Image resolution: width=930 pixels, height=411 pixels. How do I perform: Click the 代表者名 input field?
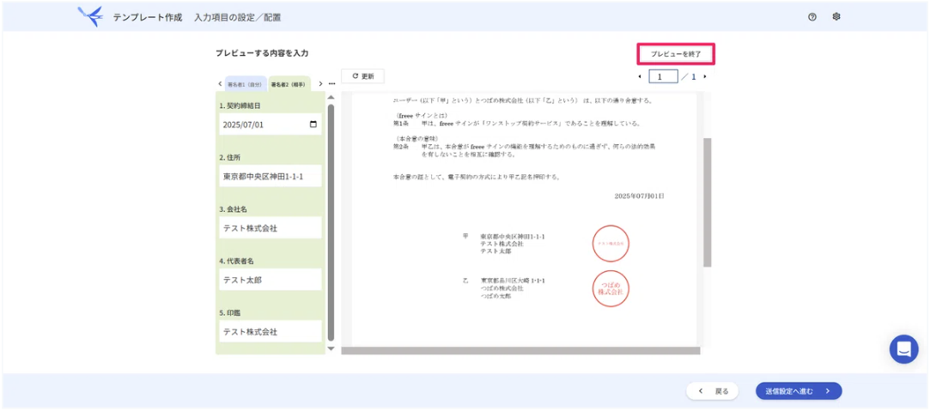coord(270,280)
